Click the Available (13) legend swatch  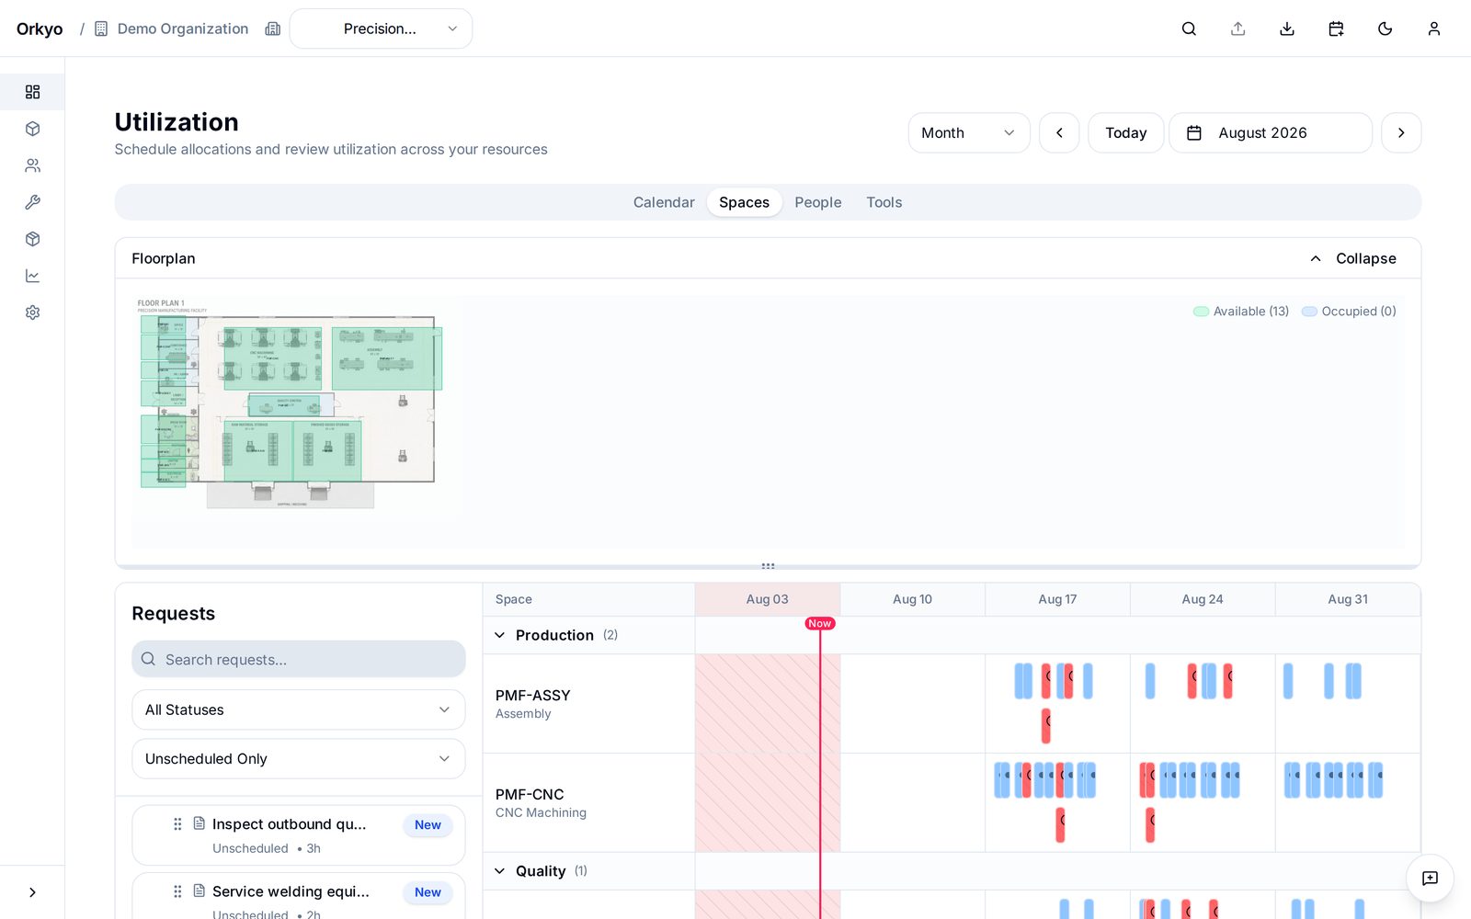1201,312
